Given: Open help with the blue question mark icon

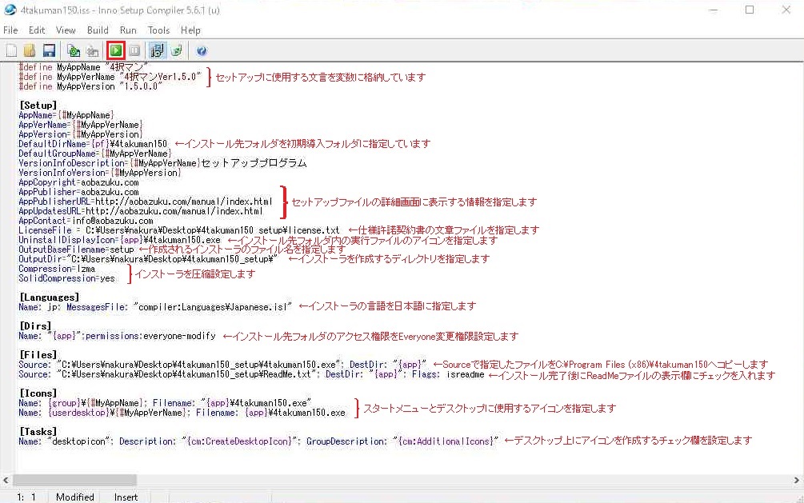Looking at the screenshot, I should 202,50.
